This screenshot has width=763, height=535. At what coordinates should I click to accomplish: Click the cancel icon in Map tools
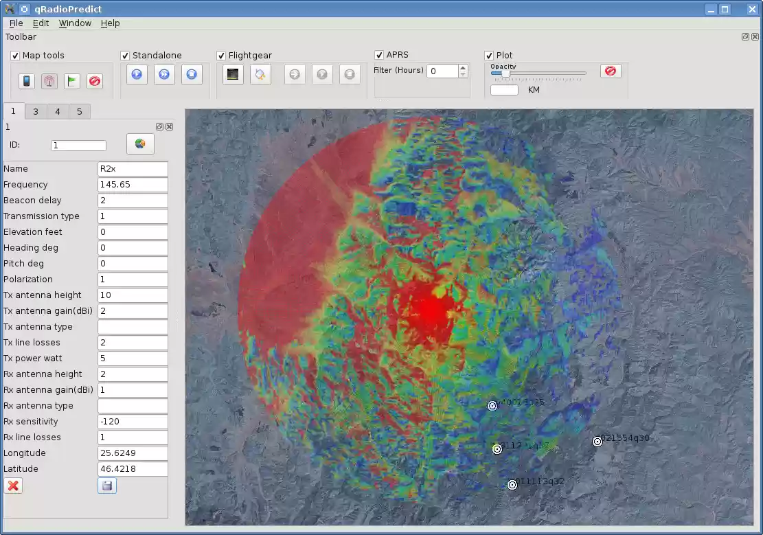(95, 81)
